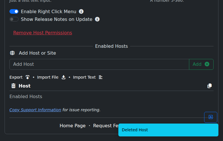Focus the Add Host text field
Screen dimensions: 223x141
click(99, 64)
